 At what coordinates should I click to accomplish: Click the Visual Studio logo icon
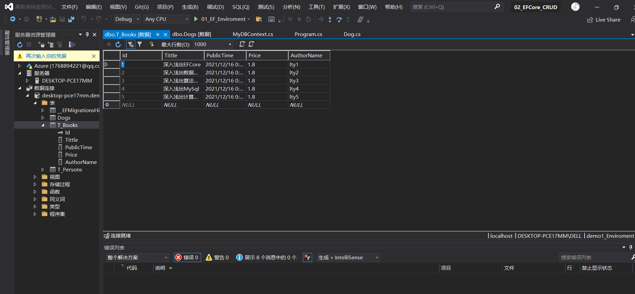pos(9,7)
